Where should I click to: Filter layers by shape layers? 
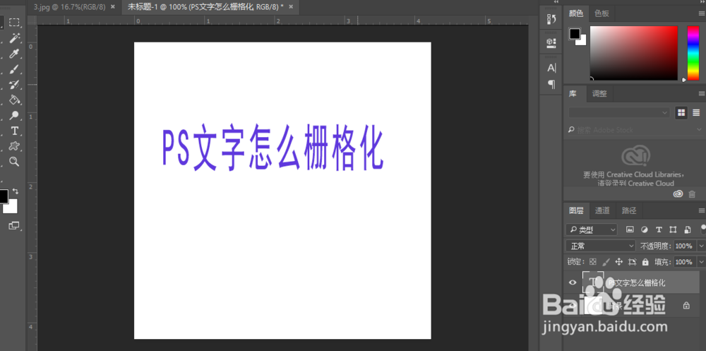(673, 230)
